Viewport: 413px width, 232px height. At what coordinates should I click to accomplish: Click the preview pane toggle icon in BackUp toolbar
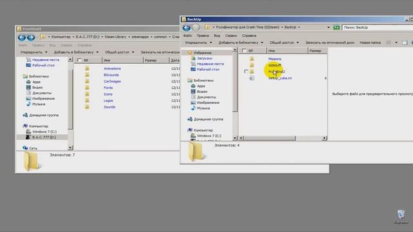click(x=405, y=43)
